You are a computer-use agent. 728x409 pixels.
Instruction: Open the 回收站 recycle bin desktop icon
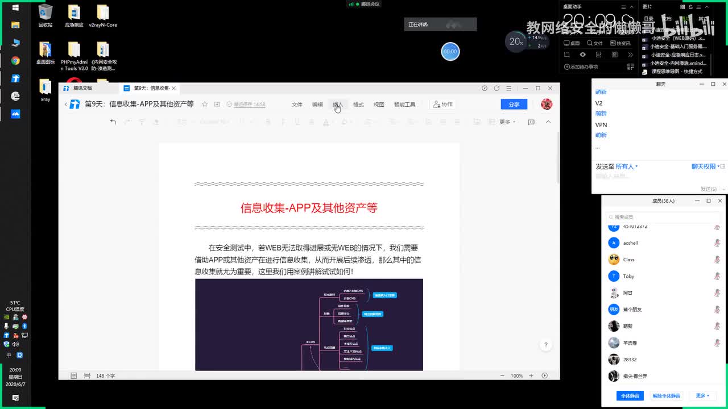pos(45,15)
